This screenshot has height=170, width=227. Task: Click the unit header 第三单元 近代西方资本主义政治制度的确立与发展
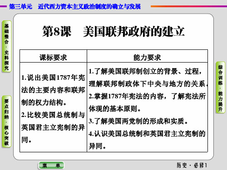(x=75, y=6)
